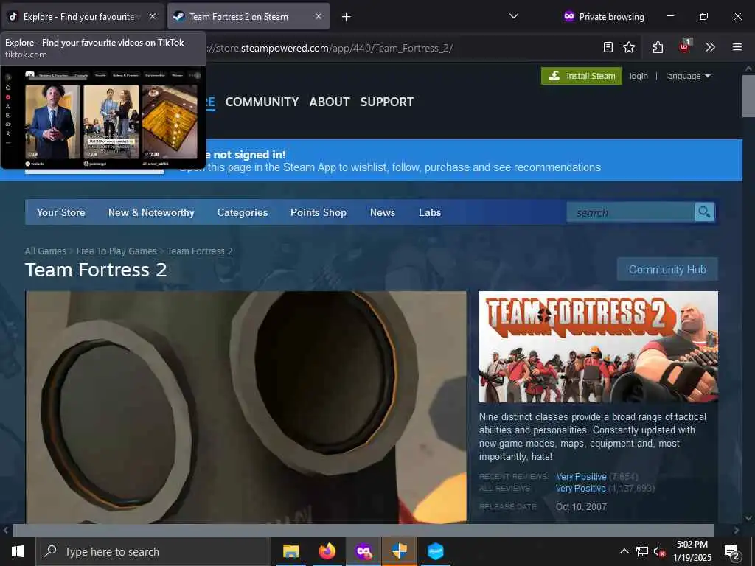This screenshot has width=755, height=566.
Task: Click the horizontal scrollbar bar
Action: (363, 531)
